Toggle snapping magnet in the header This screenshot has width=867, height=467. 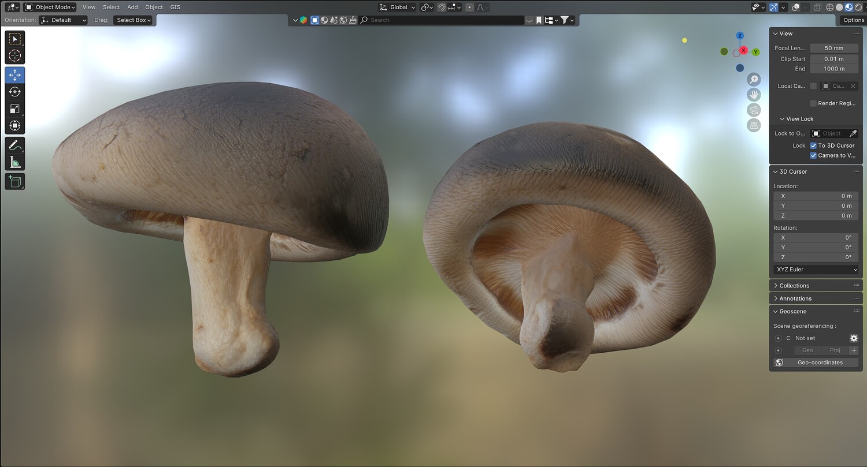pyautogui.click(x=442, y=8)
